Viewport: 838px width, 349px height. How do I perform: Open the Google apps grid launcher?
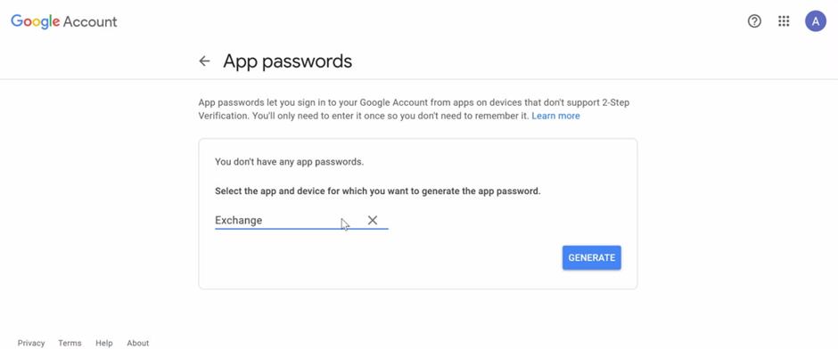pyautogui.click(x=784, y=21)
